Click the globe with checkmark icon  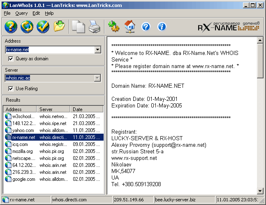[43, 27]
